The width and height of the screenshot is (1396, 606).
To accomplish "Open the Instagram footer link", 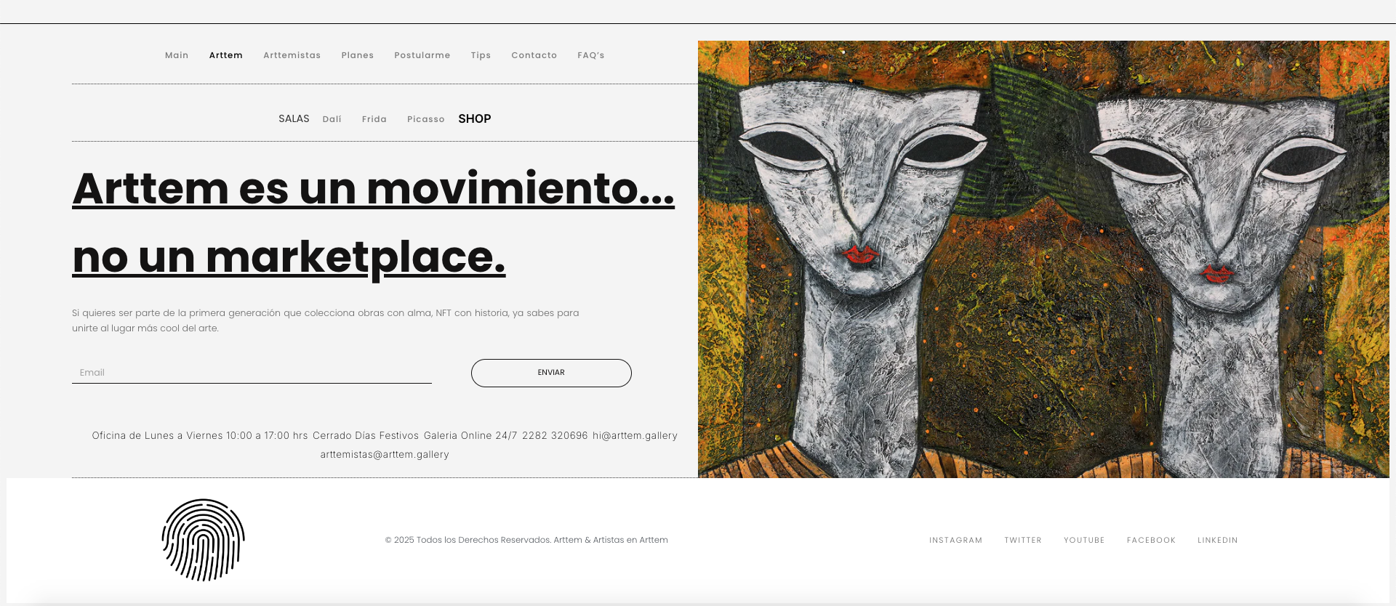I will (955, 541).
